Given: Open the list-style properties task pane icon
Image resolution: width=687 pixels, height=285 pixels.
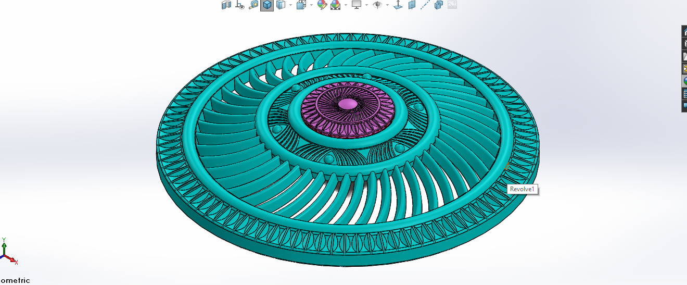Looking at the screenshot, I should click(685, 94).
